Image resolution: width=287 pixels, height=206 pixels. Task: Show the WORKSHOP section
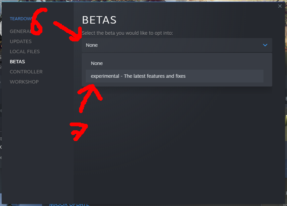[x=24, y=82]
